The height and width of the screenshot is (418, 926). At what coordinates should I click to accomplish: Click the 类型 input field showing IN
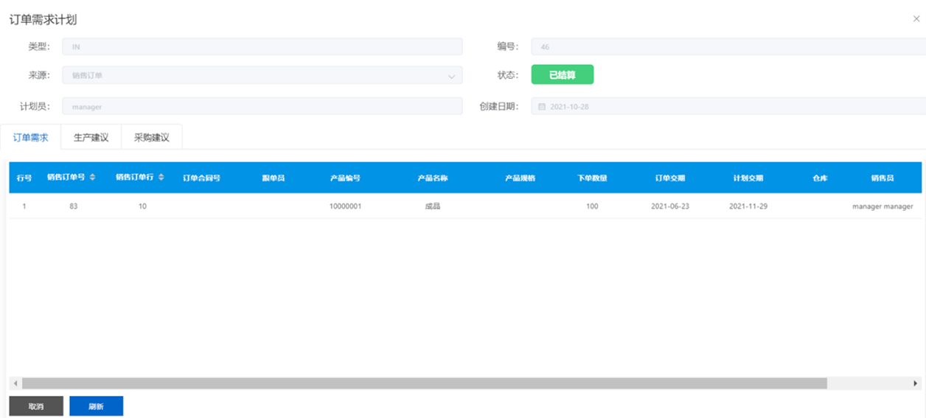[x=262, y=46]
